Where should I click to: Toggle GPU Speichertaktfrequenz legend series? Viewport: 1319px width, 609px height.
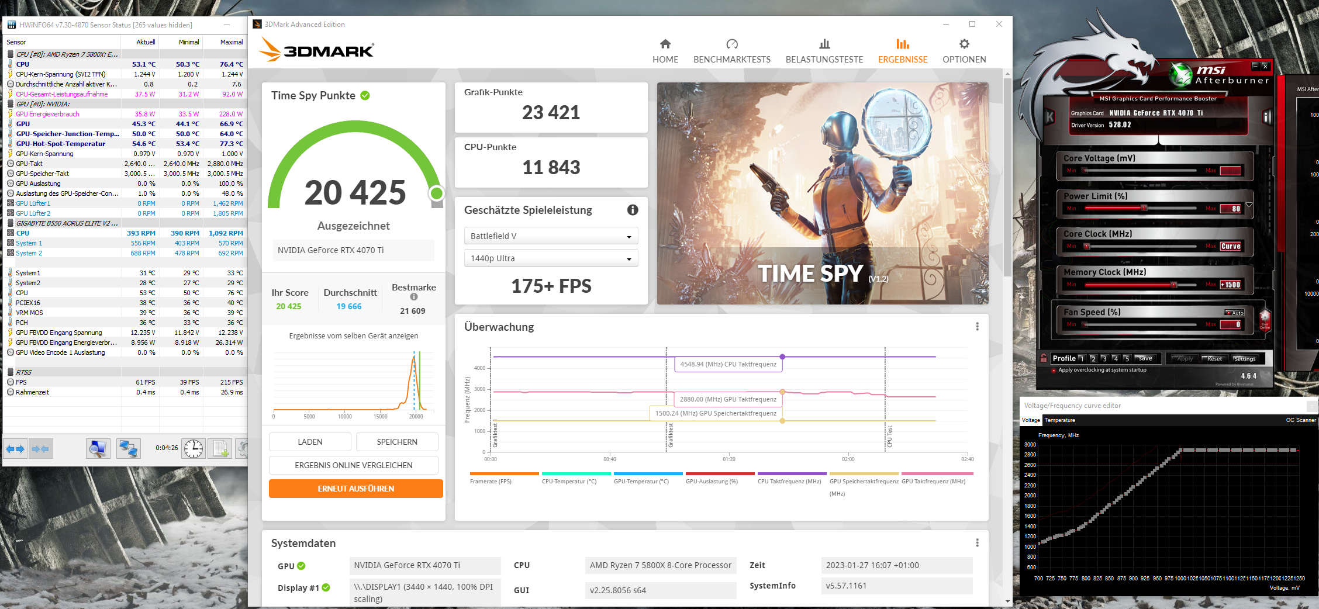tap(864, 484)
